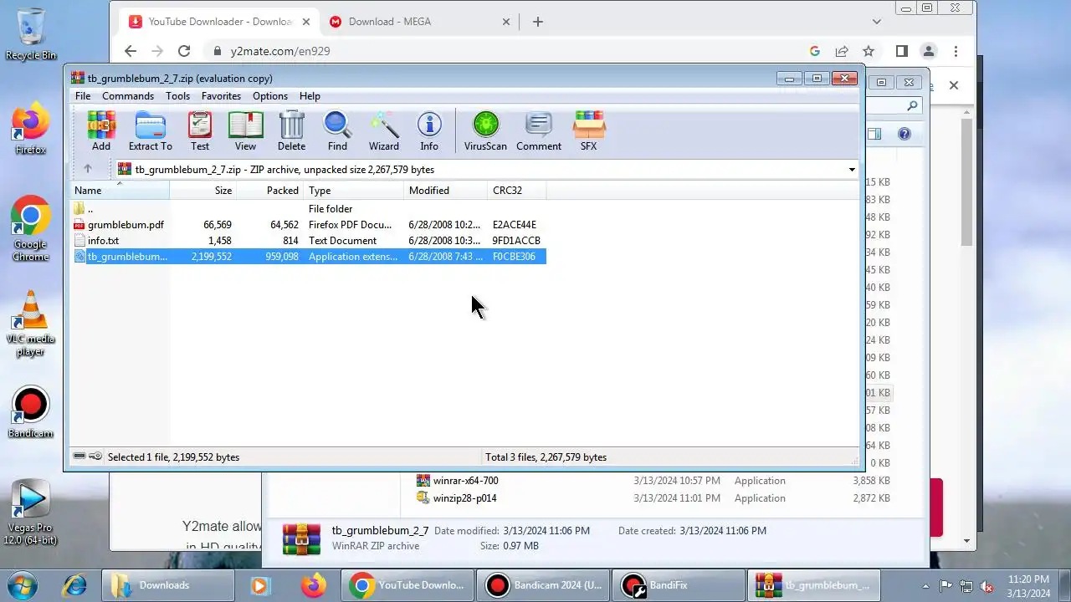Screen dimensions: 1071x602
Task: Open the Recycle Bin desktop icon
Action: [x=31, y=34]
